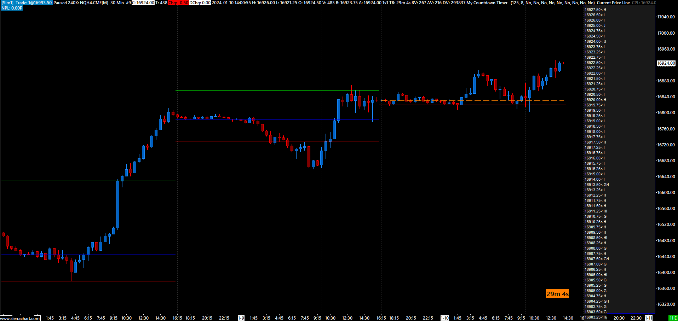
Task: Click the 16920.00< H ladder row
Action: (x=596, y=100)
